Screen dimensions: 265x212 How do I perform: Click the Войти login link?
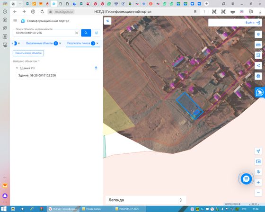click(253, 23)
